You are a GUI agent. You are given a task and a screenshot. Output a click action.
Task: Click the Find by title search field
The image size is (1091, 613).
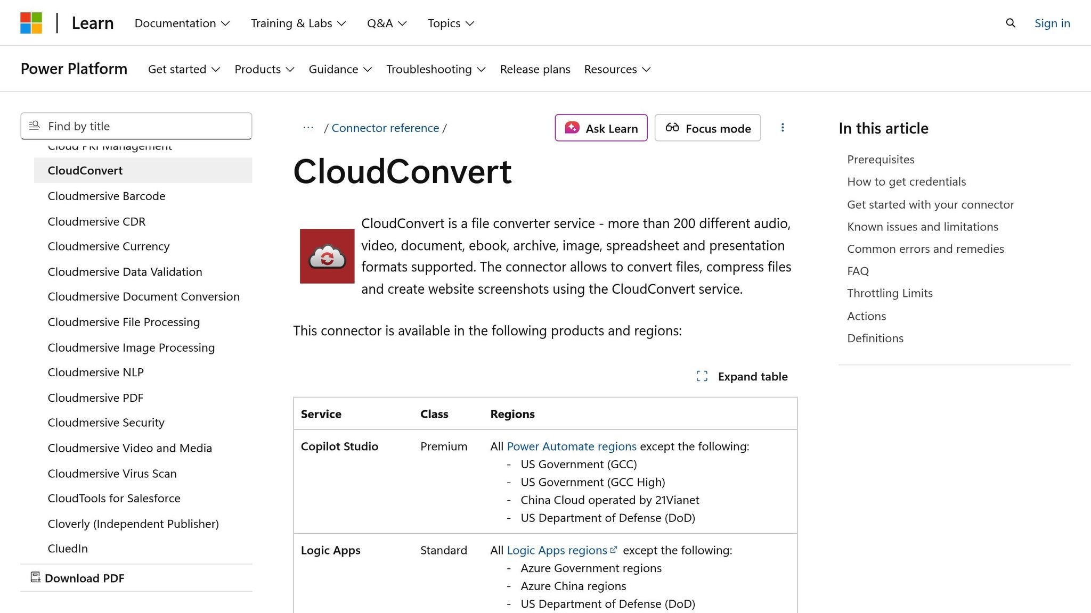click(136, 126)
